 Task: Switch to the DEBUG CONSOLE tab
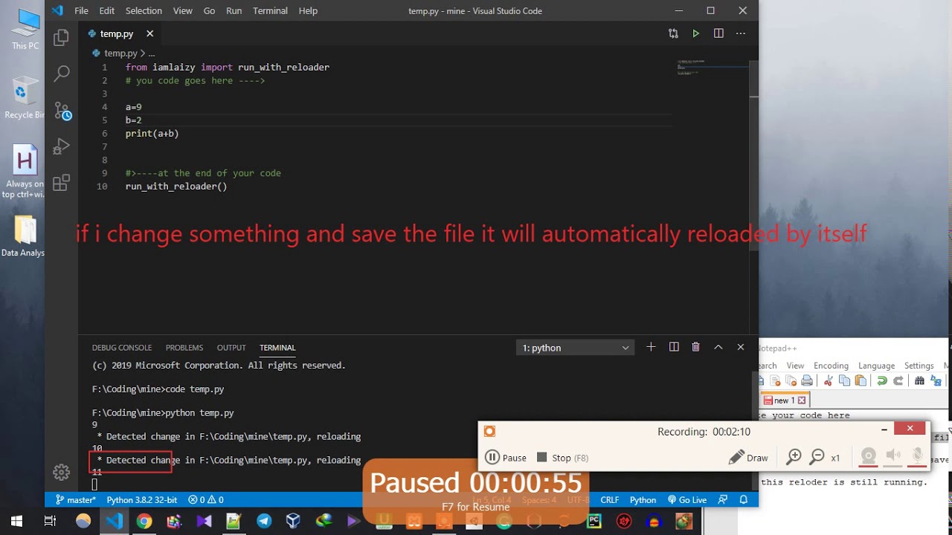(122, 348)
